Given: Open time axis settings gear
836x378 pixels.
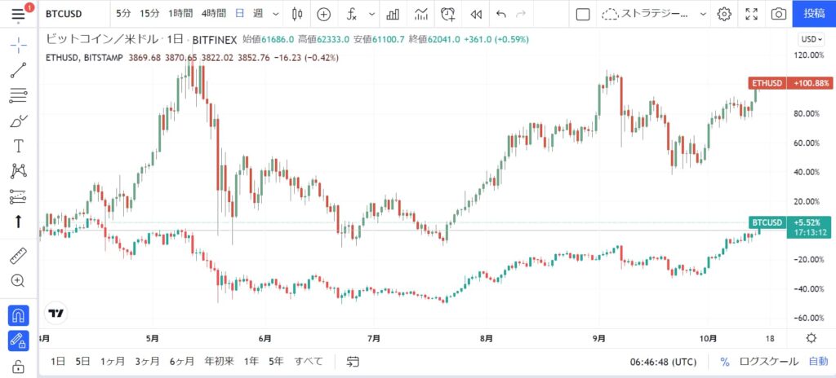Looking at the screenshot, I should pos(811,338).
